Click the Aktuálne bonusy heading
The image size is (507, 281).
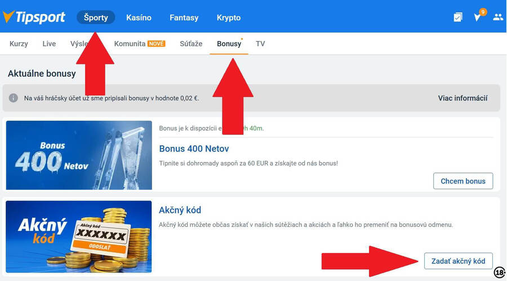[42, 73]
